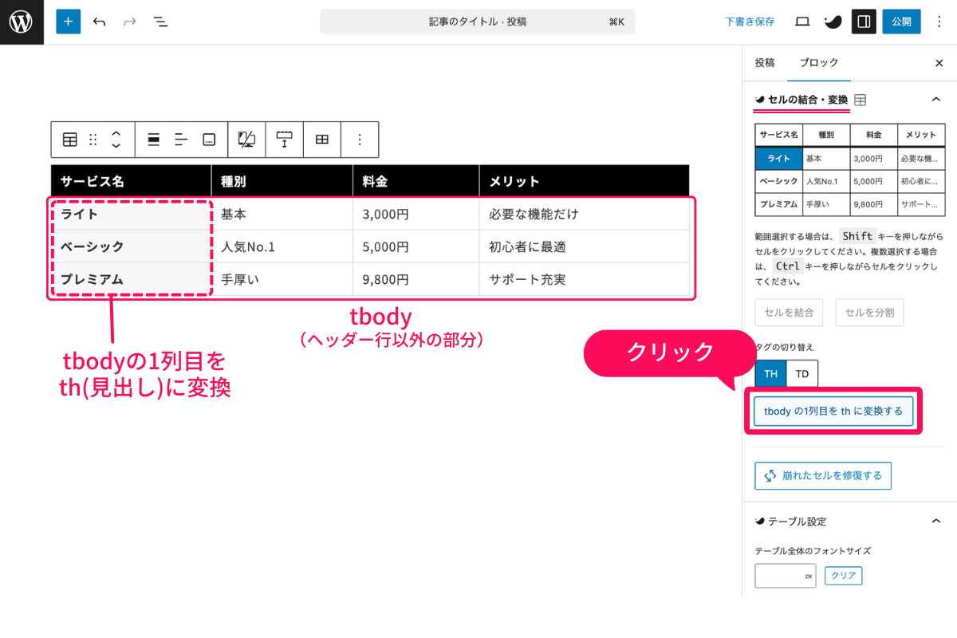
Task: Click the redo arrow icon
Action: coord(129,22)
